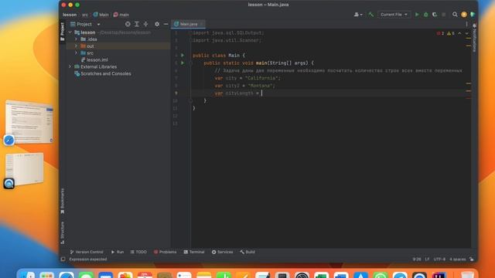Viewport: 495px width, 278px height.
Task: Open the Services tool window tab
Action: [222, 252]
